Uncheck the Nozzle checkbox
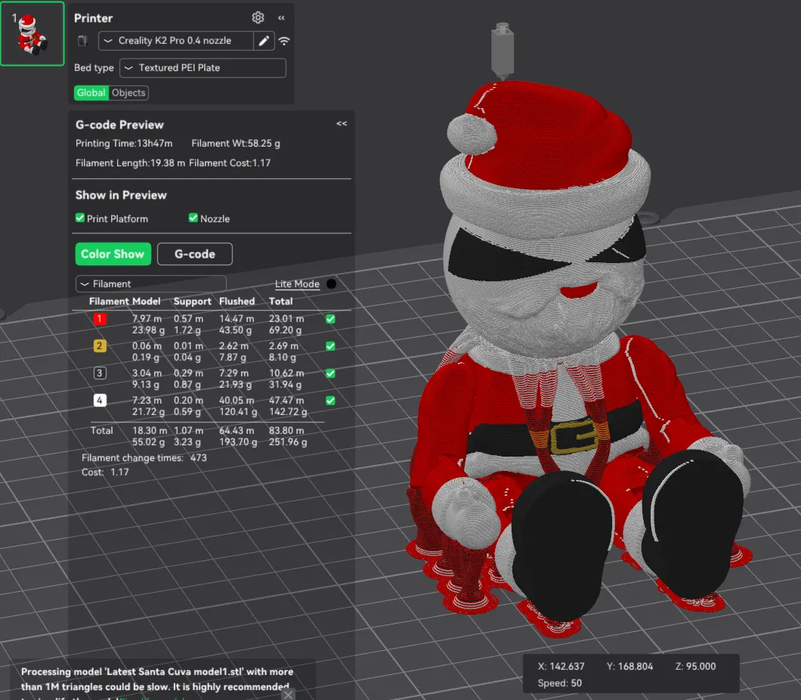Viewport: 801px width, 700px height. [193, 218]
